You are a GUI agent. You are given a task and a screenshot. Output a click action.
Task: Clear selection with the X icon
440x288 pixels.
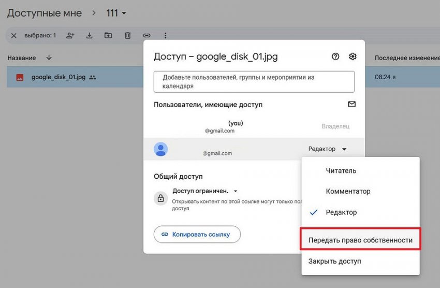pos(14,36)
